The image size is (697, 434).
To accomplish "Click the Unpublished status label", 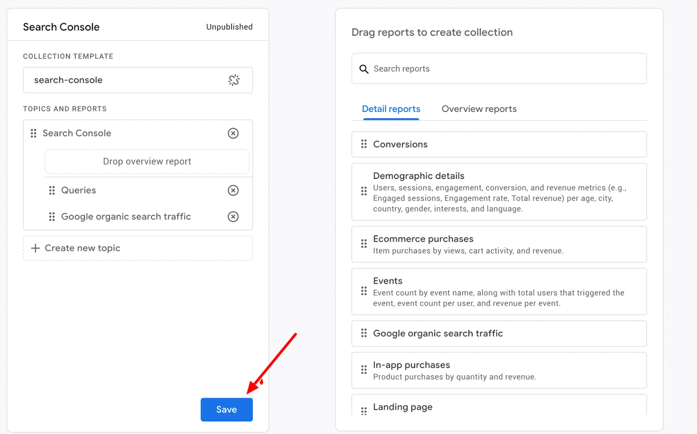I will (229, 27).
